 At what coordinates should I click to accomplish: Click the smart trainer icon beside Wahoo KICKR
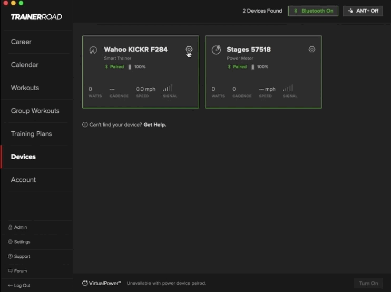[93, 50]
